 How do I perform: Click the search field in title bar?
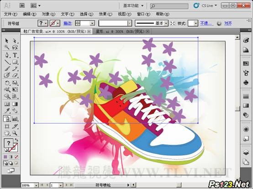169,6
